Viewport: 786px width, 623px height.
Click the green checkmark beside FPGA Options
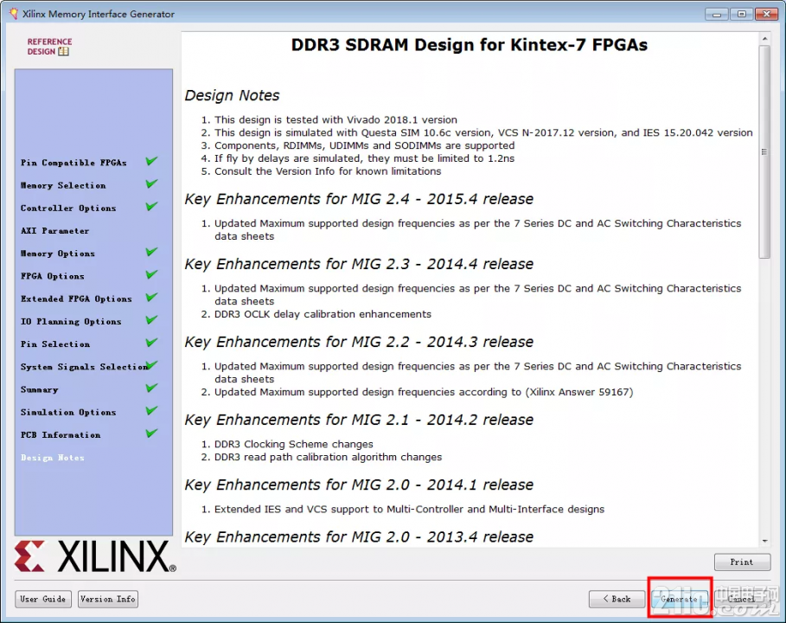[x=151, y=274]
